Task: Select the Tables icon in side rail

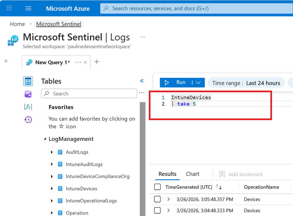Action: [x=28, y=81]
